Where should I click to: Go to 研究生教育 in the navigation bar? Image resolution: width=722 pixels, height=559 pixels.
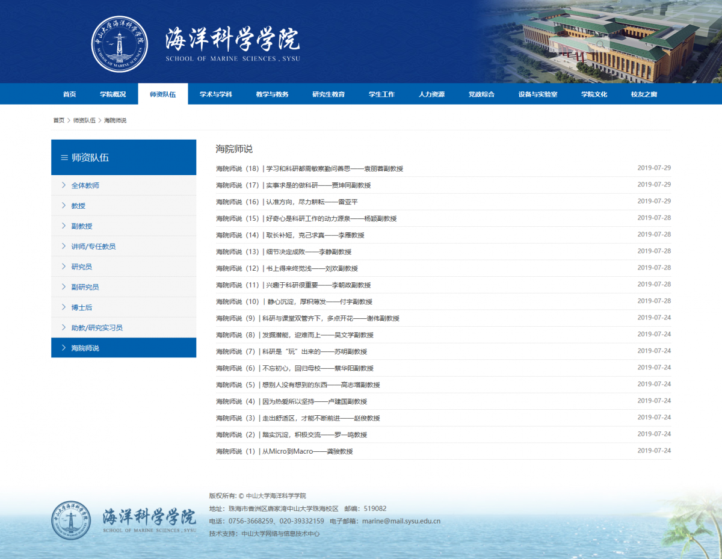click(x=329, y=94)
